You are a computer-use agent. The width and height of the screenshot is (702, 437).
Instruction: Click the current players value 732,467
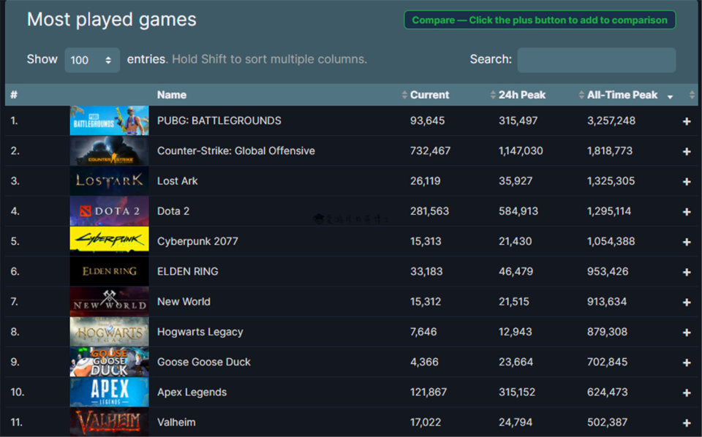pyautogui.click(x=430, y=151)
